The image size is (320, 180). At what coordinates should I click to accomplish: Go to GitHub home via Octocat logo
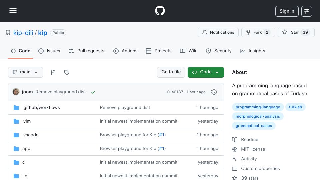160,11
